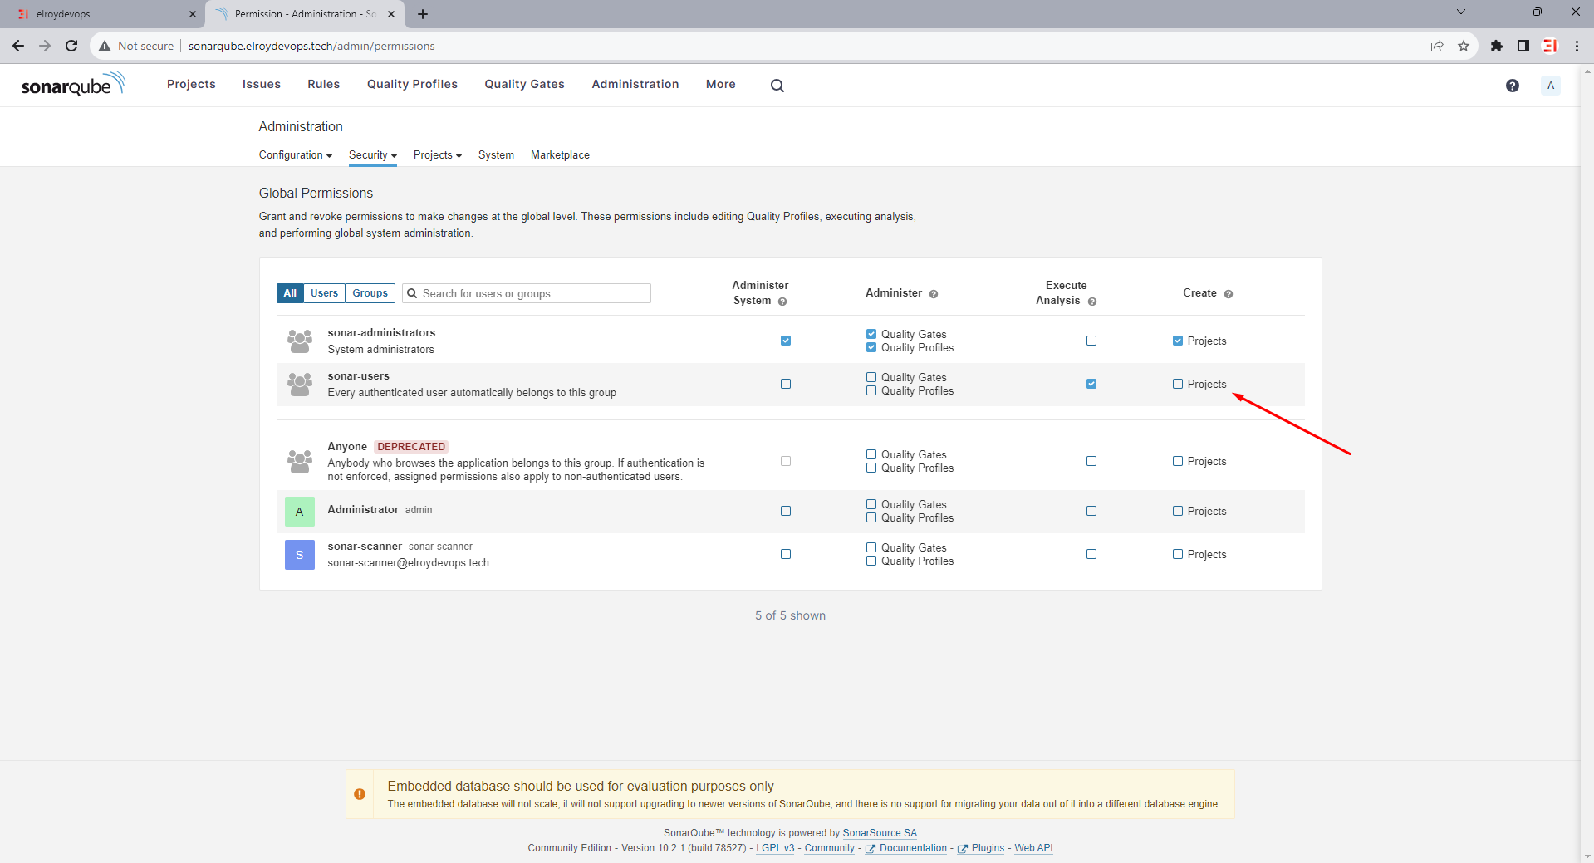The image size is (1594, 863).
Task: Toggle browser side panel icon
Action: pos(1523,46)
